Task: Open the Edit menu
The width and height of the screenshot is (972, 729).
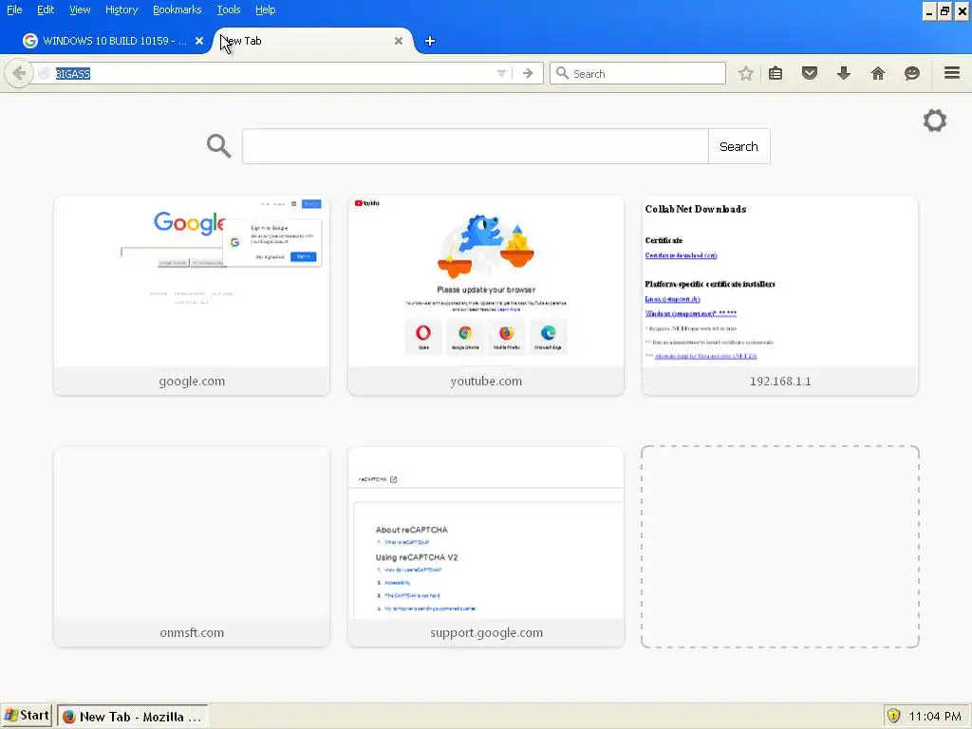Action: pos(46,9)
